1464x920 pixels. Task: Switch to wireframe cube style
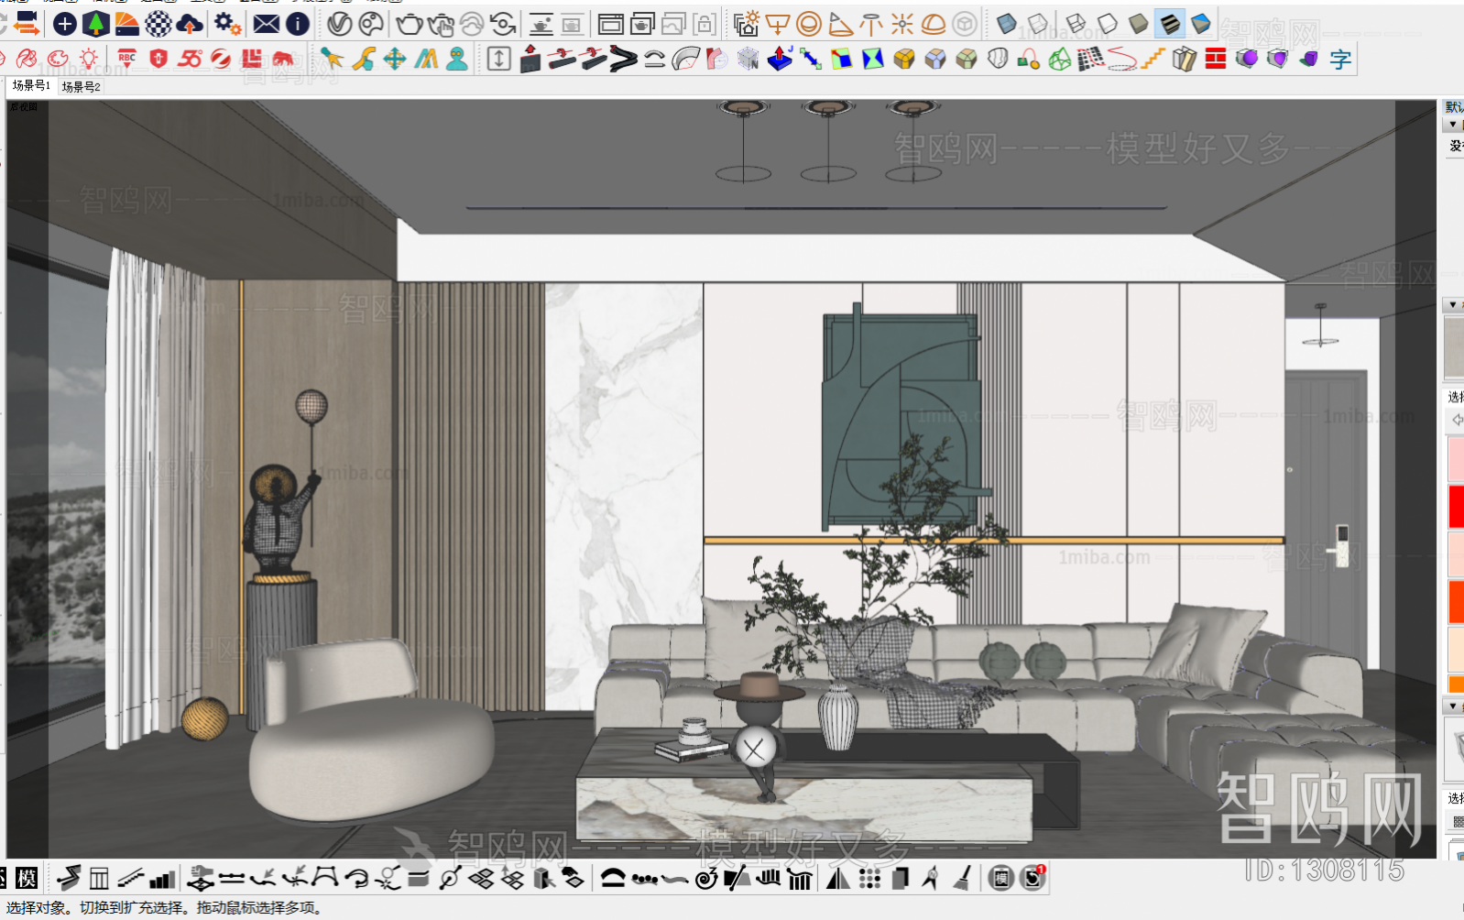coord(1076,24)
